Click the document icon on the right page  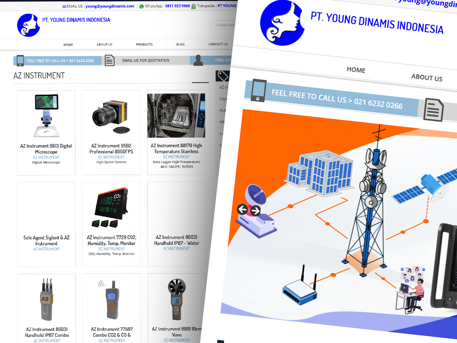click(433, 110)
